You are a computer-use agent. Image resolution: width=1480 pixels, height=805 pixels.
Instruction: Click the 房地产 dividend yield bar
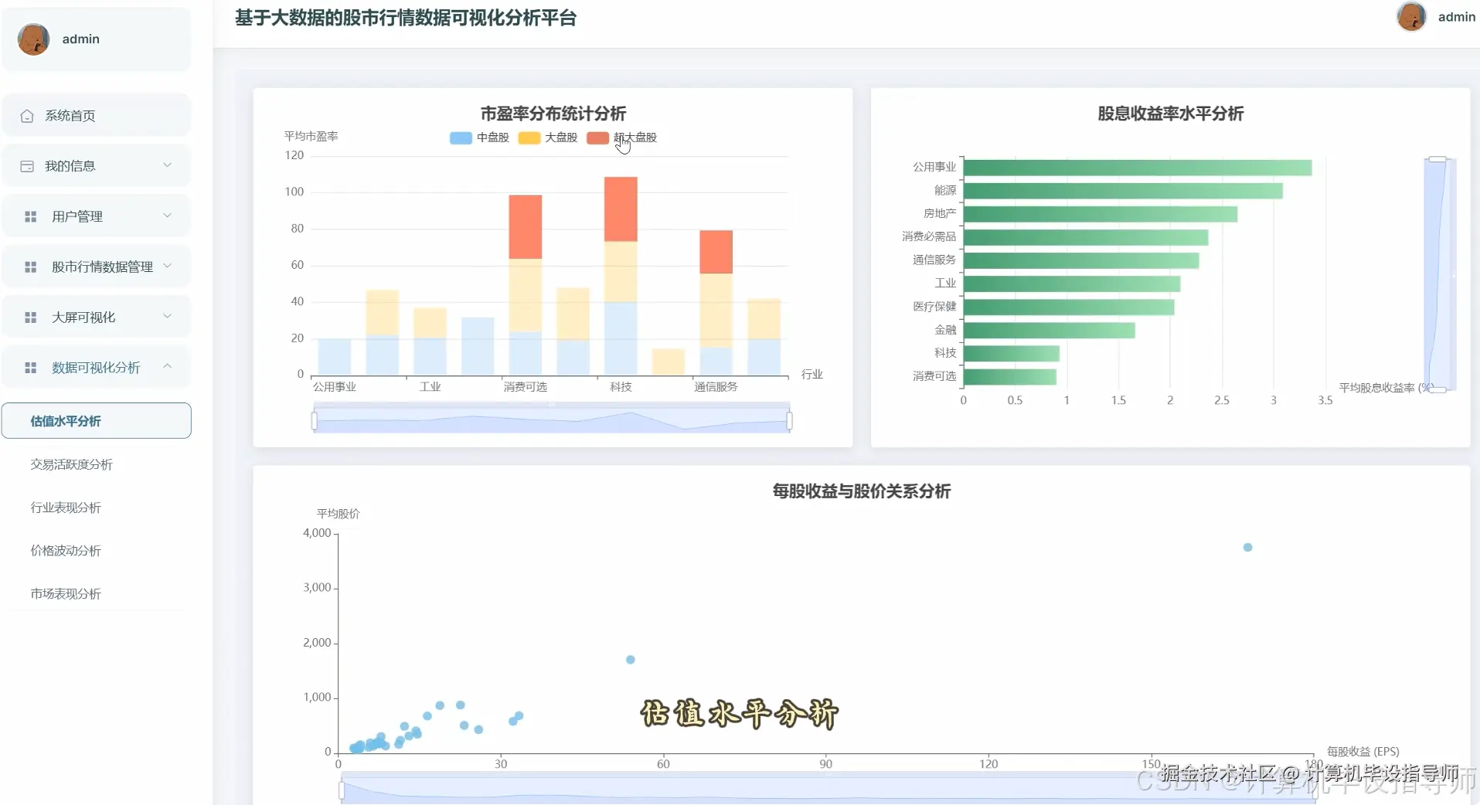click(1101, 214)
